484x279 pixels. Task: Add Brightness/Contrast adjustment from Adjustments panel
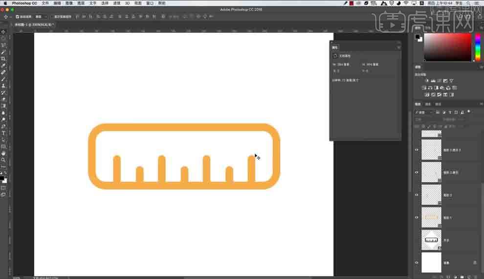pos(427,81)
